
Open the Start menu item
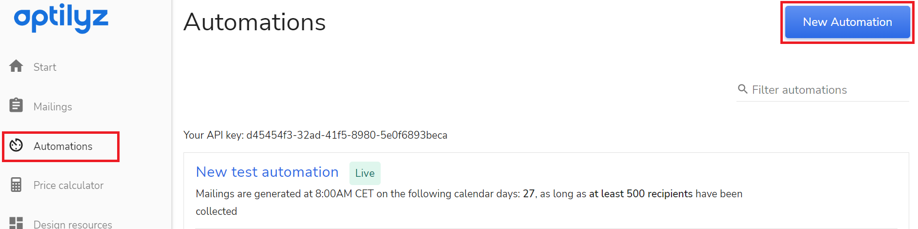point(45,67)
